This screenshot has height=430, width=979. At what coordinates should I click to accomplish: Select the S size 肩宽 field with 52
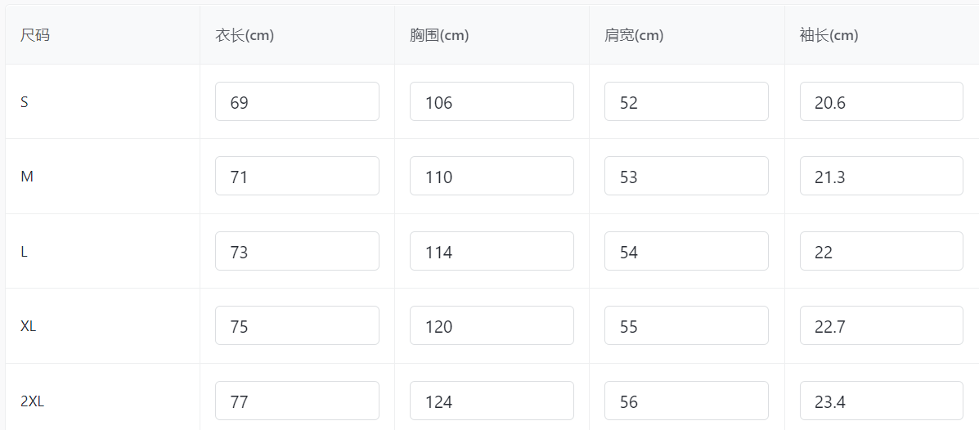pyautogui.click(x=686, y=101)
